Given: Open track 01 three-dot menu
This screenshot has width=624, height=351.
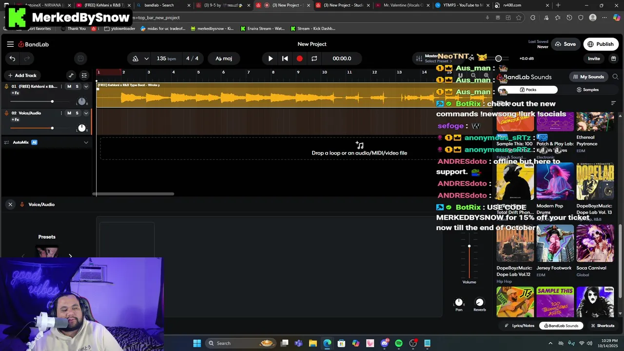Looking at the screenshot, I should pos(61,86).
